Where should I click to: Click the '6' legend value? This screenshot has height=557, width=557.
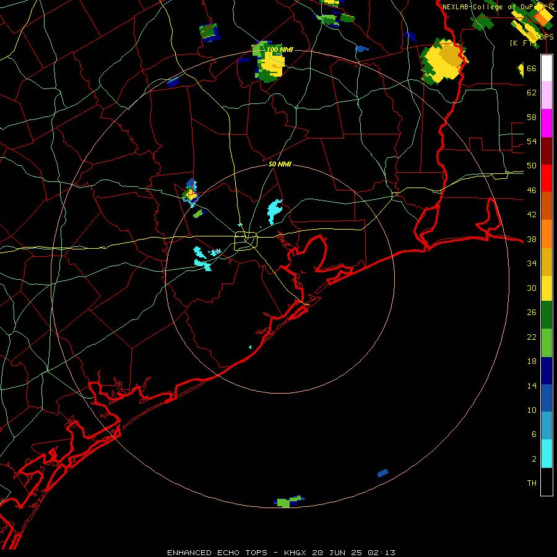533,434
